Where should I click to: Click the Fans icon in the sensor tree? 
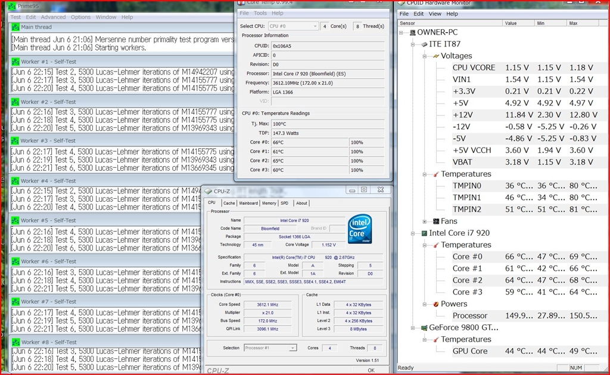pyautogui.click(x=436, y=221)
